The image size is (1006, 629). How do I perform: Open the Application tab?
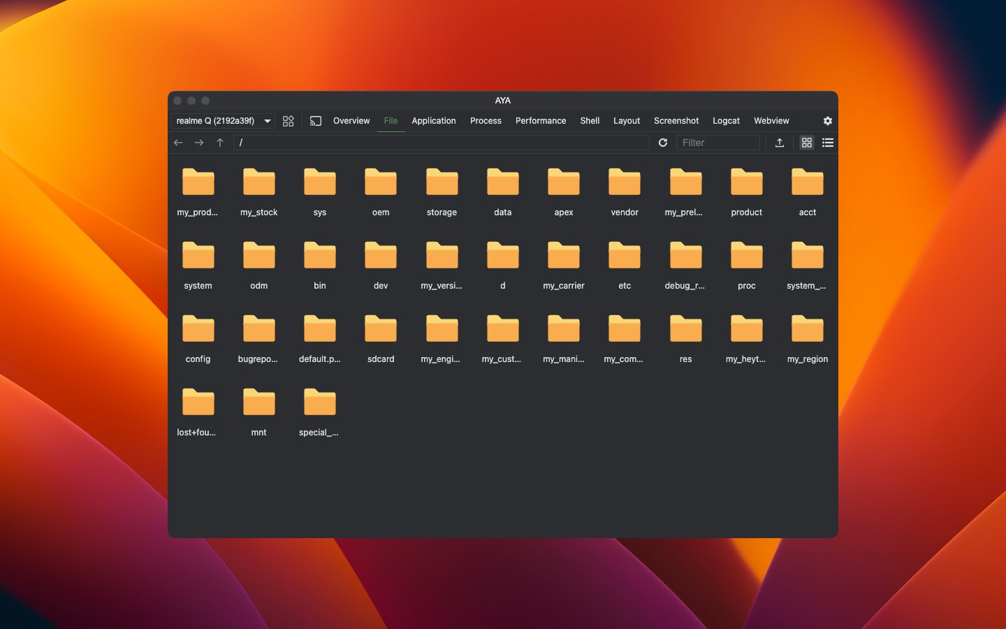434,121
